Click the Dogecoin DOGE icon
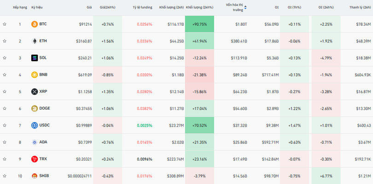 click(x=34, y=108)
